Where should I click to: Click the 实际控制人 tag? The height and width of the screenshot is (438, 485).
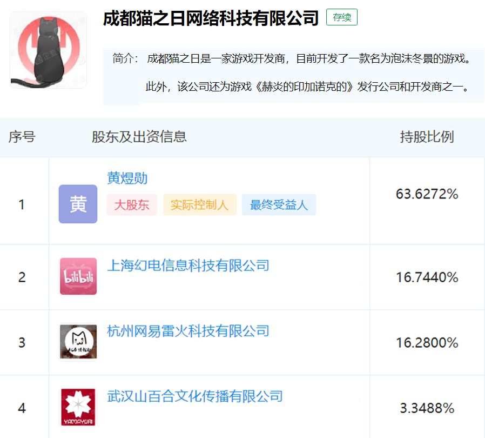pyautogui.click(x=199, y=205)
